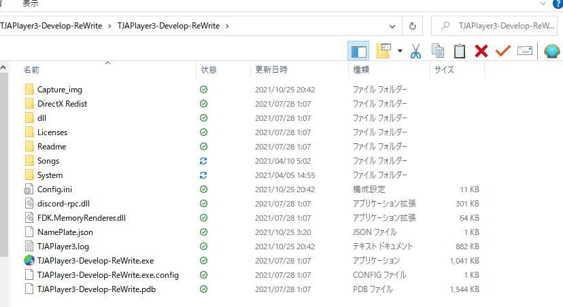Click the Paste clipboard icon
The image size is (563, 307).
point(460,51)
